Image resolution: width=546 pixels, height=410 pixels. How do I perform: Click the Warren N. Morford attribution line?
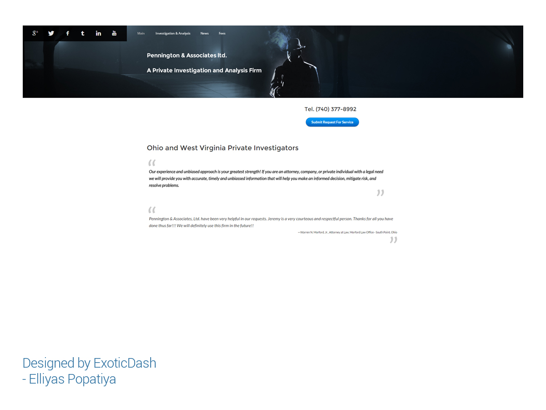pos(347,232)
